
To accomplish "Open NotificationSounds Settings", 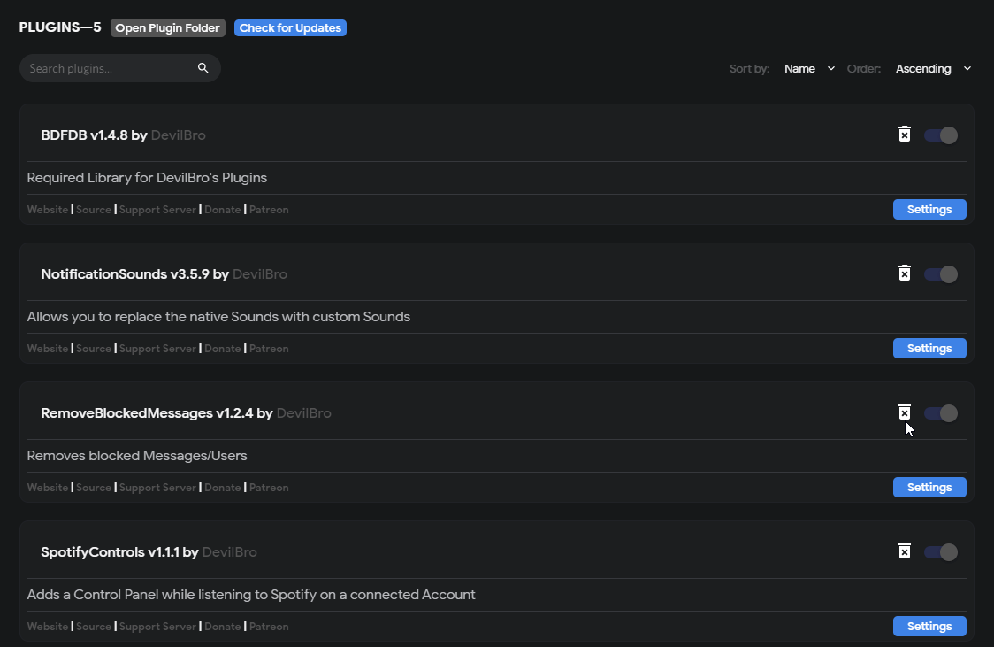I will [929, 348].
